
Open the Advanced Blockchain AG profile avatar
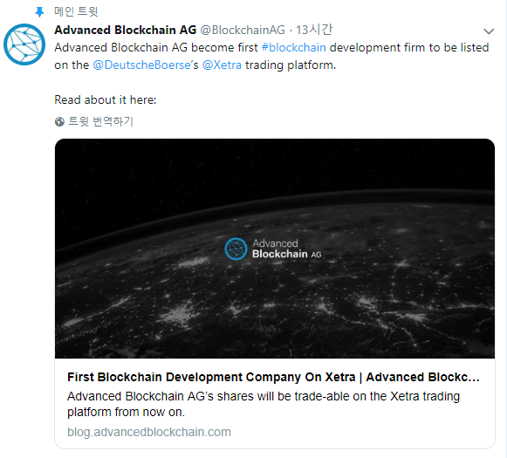pos(24,44)
